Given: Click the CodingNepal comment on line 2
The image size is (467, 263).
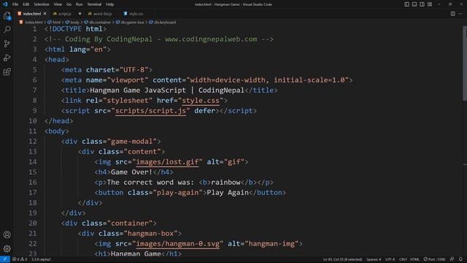Looking at the screenshot, I should pos(159,39).
